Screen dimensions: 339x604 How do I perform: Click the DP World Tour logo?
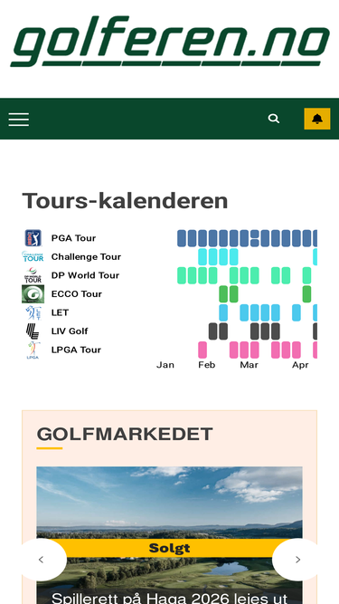pos(33,275)
